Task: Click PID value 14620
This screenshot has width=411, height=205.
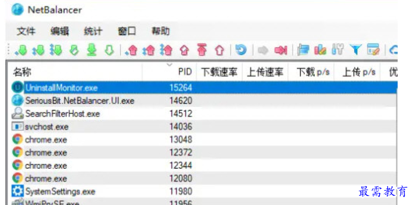Action: pos(181,101)
